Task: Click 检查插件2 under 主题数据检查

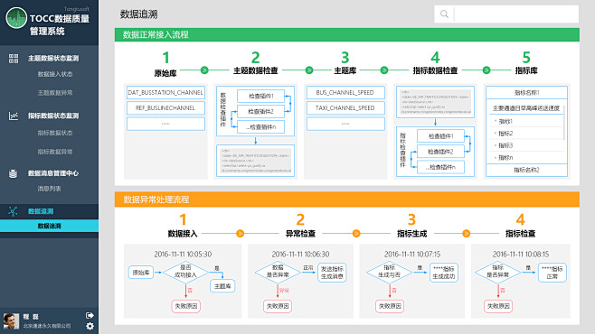Action: click(260, 112)
